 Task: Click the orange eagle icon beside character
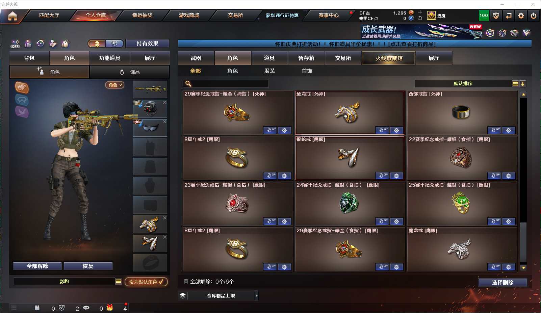pyautogui.click(x=22, y=88)
